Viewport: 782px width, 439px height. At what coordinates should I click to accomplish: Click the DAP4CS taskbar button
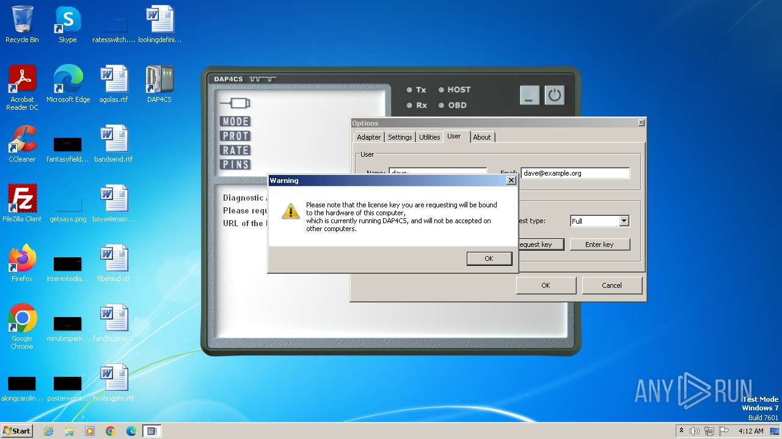pos(152,431)
